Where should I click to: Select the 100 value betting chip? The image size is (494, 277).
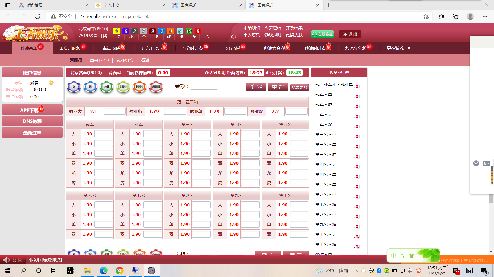pos(123,87)
